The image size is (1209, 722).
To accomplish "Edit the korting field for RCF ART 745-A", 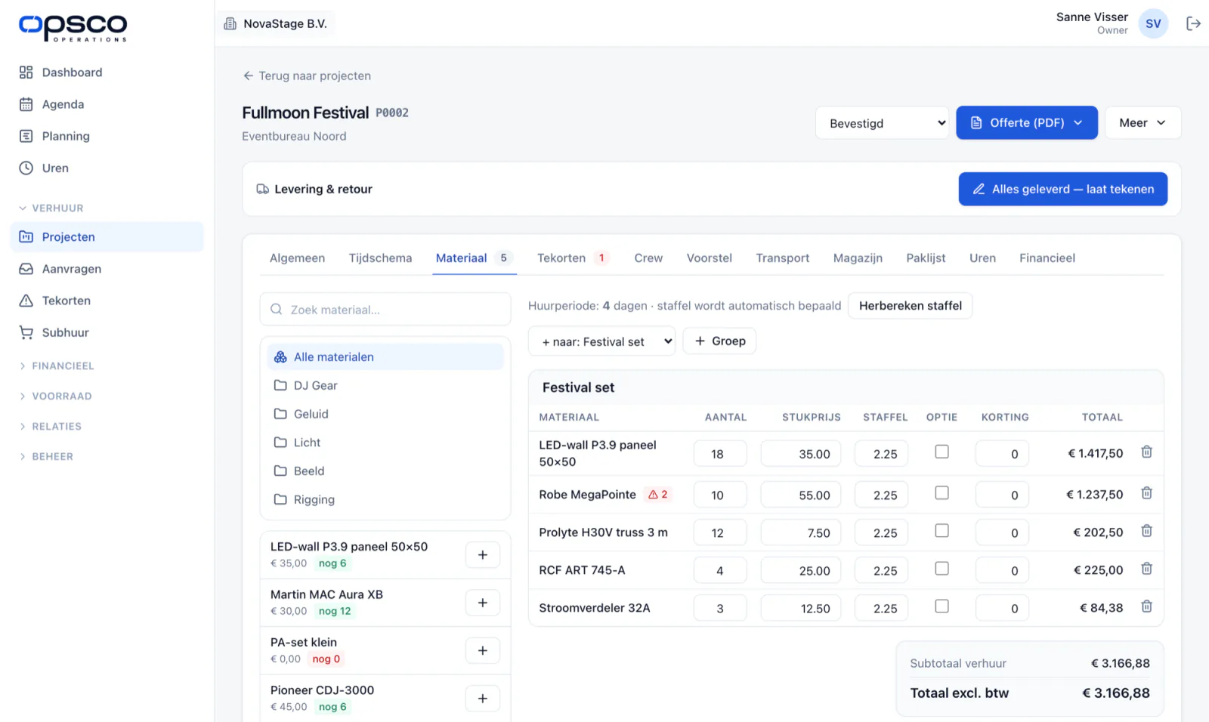I will (1002, 571).
